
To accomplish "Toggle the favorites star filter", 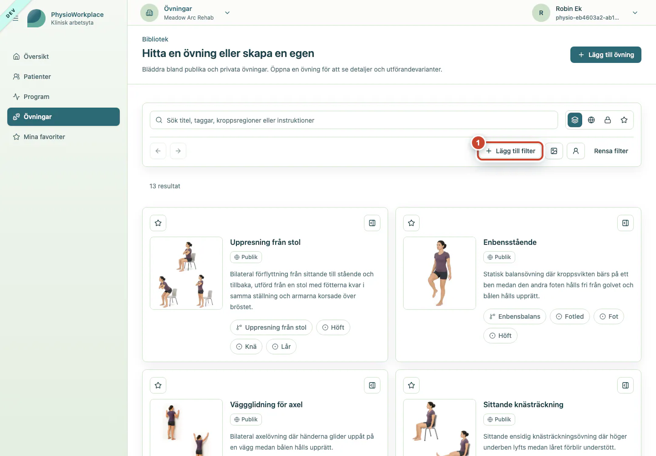I will [624, 120].
